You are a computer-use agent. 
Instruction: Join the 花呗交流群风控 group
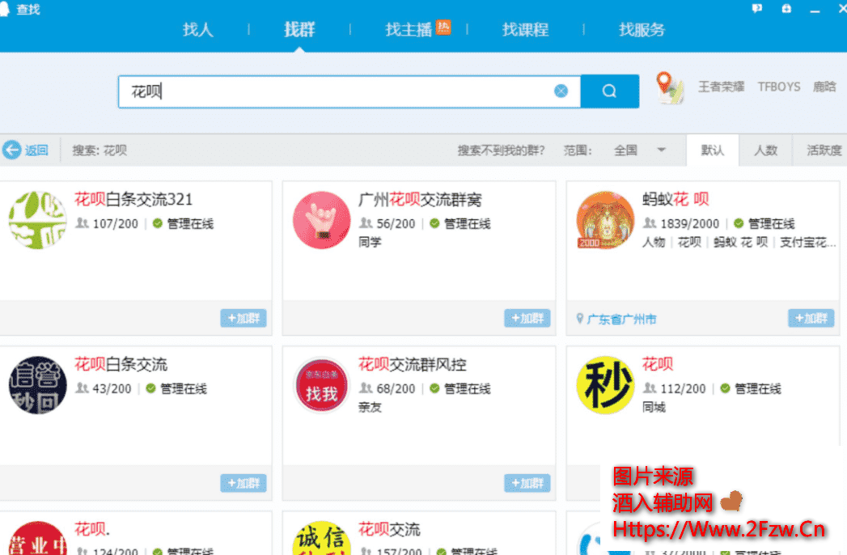point(527,483)
